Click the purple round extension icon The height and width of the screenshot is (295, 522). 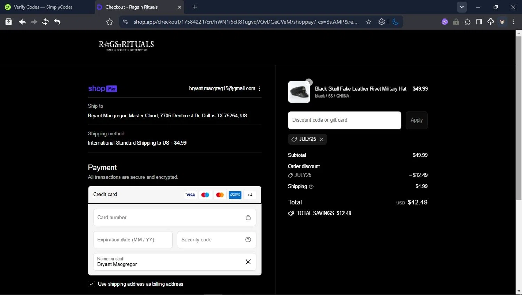point(444,22)
